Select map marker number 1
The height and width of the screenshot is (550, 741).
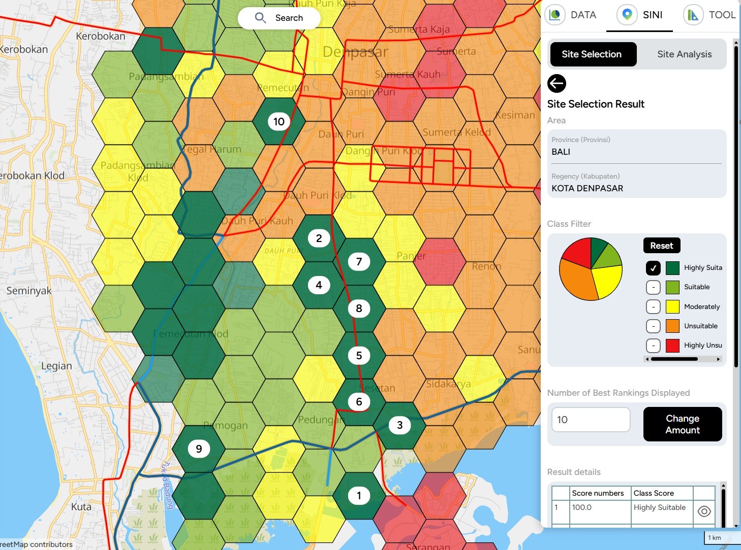[x=359, y=496]
